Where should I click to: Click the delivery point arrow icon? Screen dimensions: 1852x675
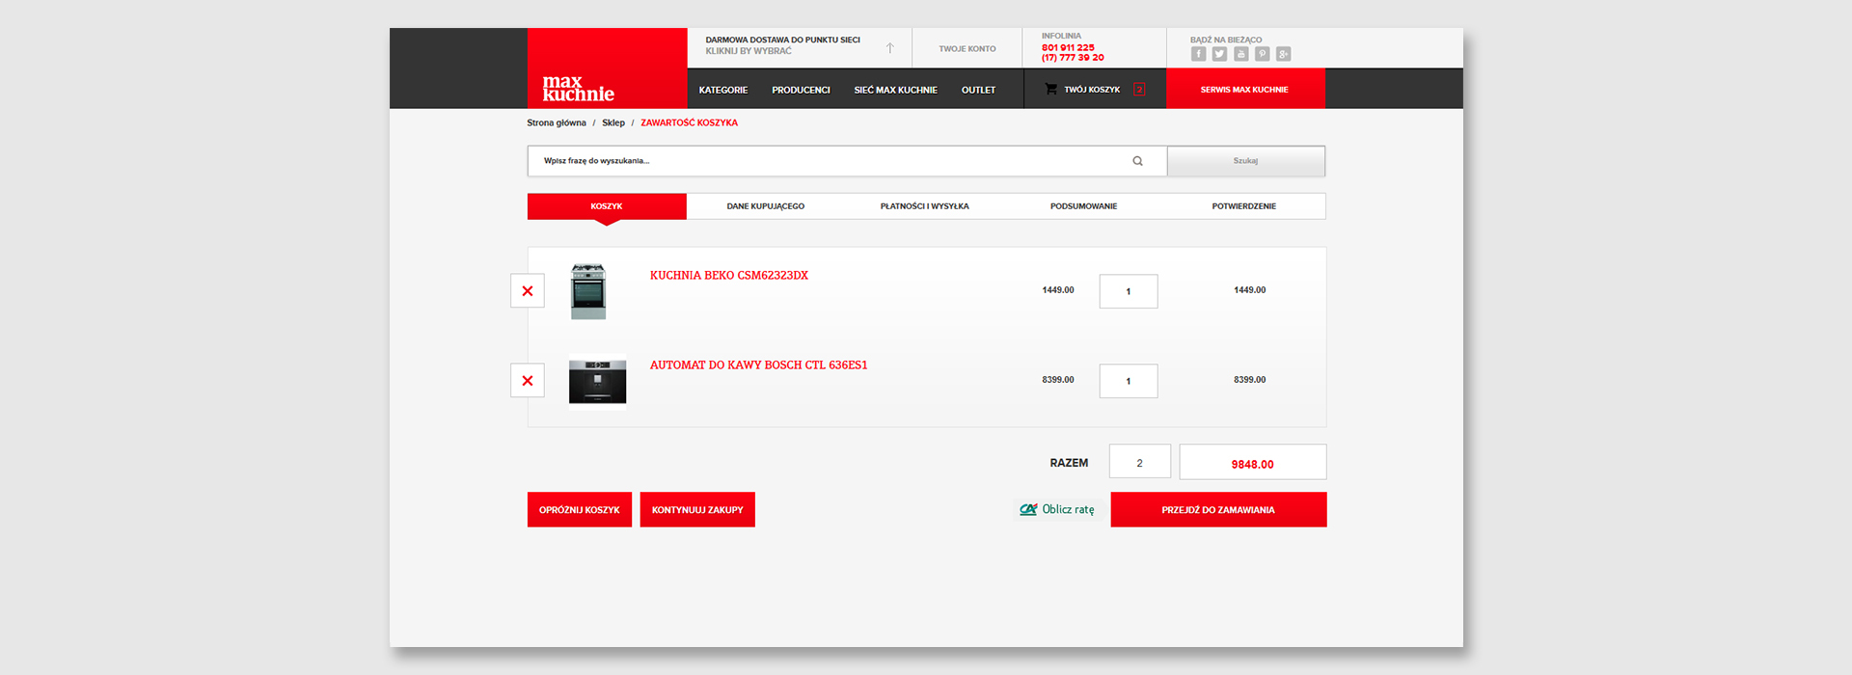pos(889,47)
